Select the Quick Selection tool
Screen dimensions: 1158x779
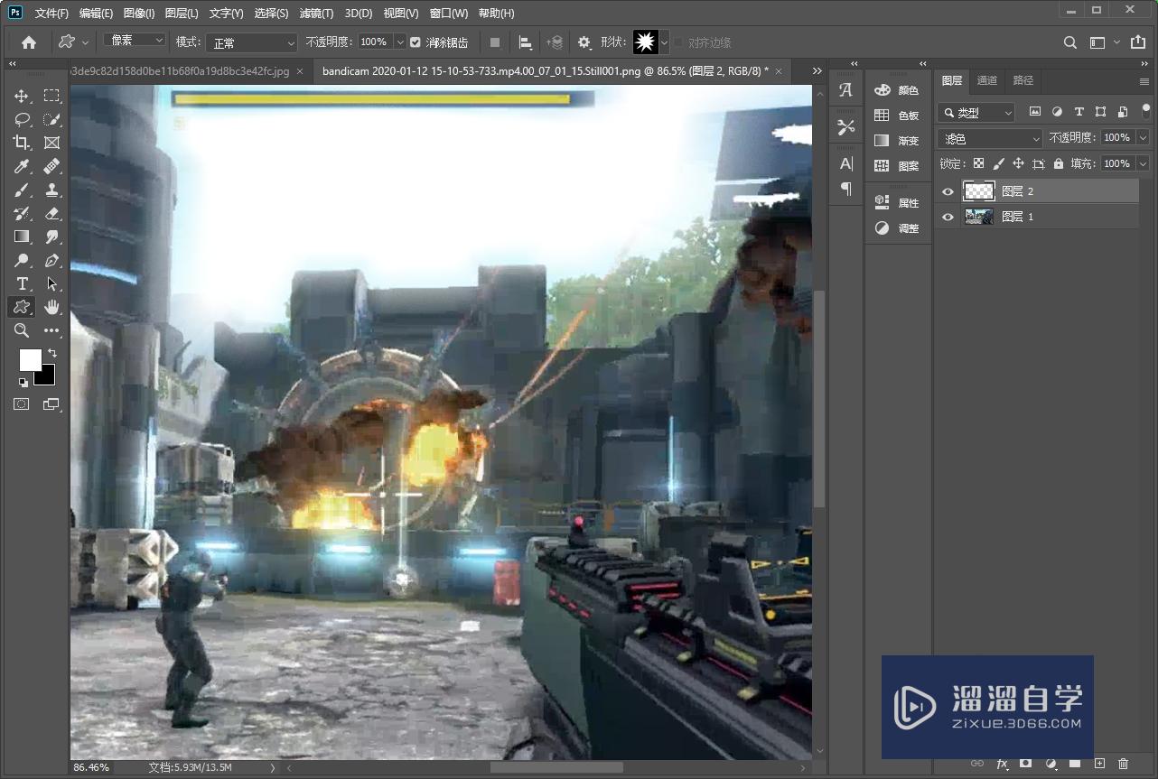coord(51,119)
